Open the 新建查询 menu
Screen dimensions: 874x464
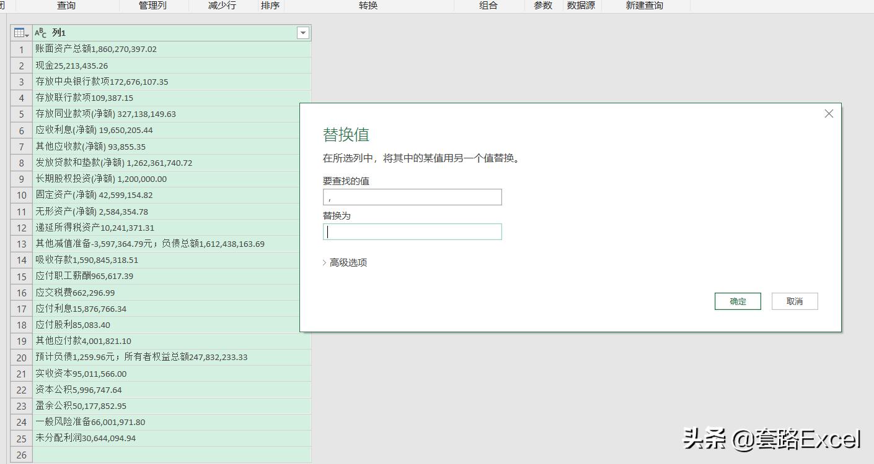[644, 6]
